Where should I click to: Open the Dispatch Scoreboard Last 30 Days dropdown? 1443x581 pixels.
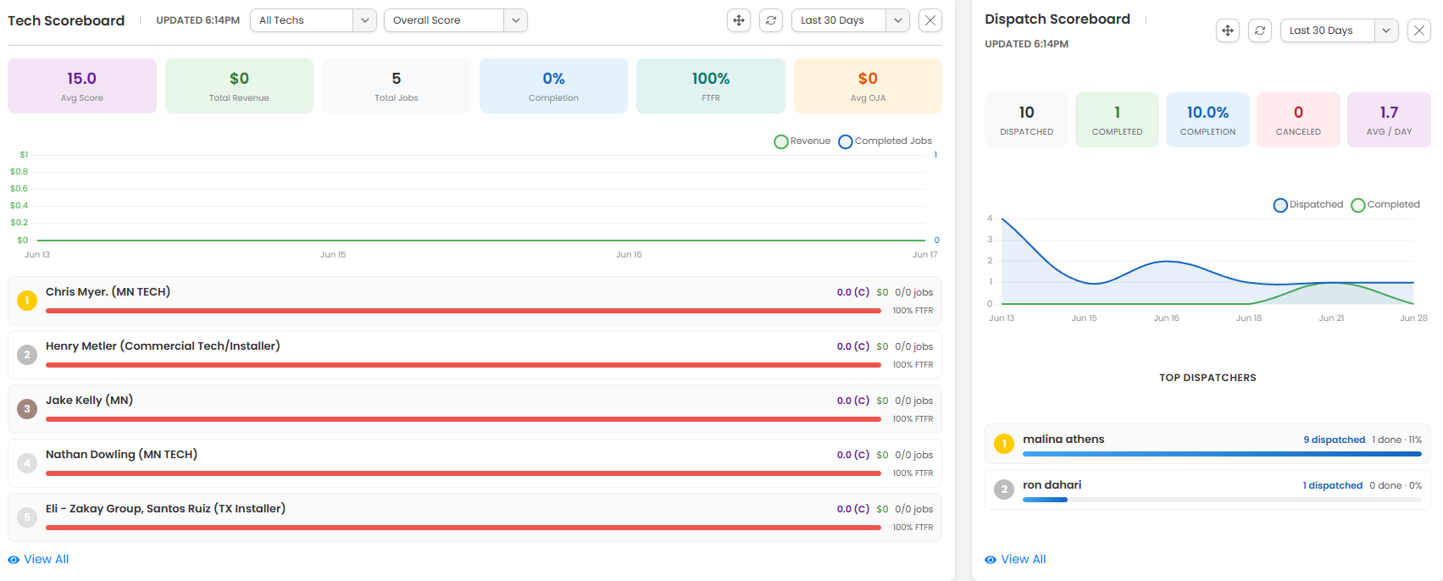coord(1340,30)
